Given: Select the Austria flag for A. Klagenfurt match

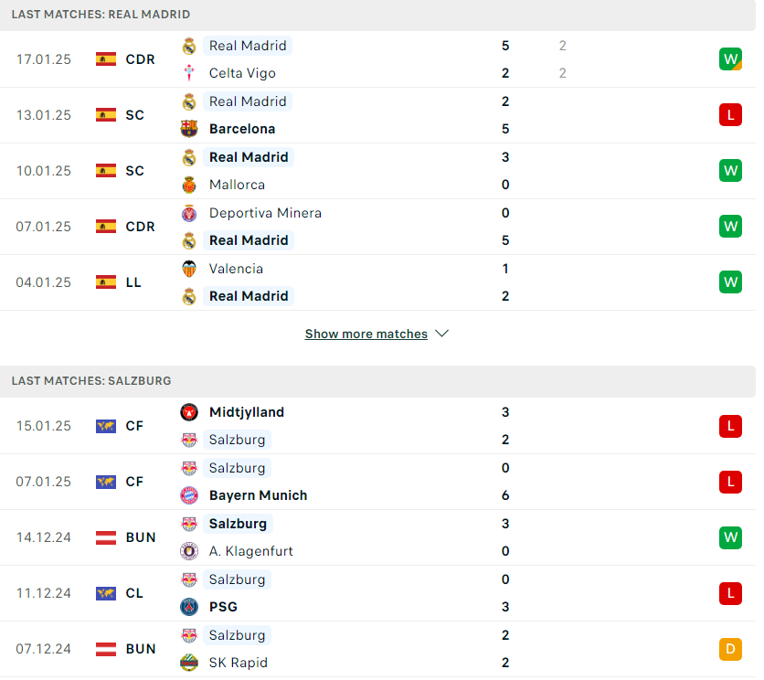Looking at the screenshot, I should click(x=106, y=537).
